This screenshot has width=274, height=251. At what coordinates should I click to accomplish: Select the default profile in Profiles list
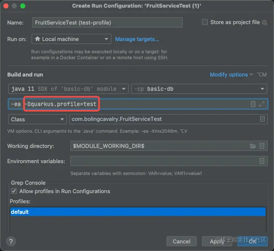(138, 212)
